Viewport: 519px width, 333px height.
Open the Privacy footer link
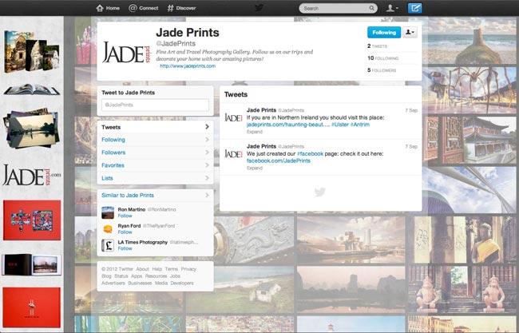coord(188,269)
